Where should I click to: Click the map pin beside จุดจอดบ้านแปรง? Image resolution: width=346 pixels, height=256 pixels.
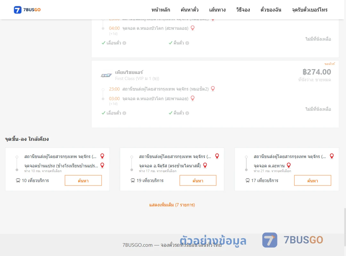[102, 165]
